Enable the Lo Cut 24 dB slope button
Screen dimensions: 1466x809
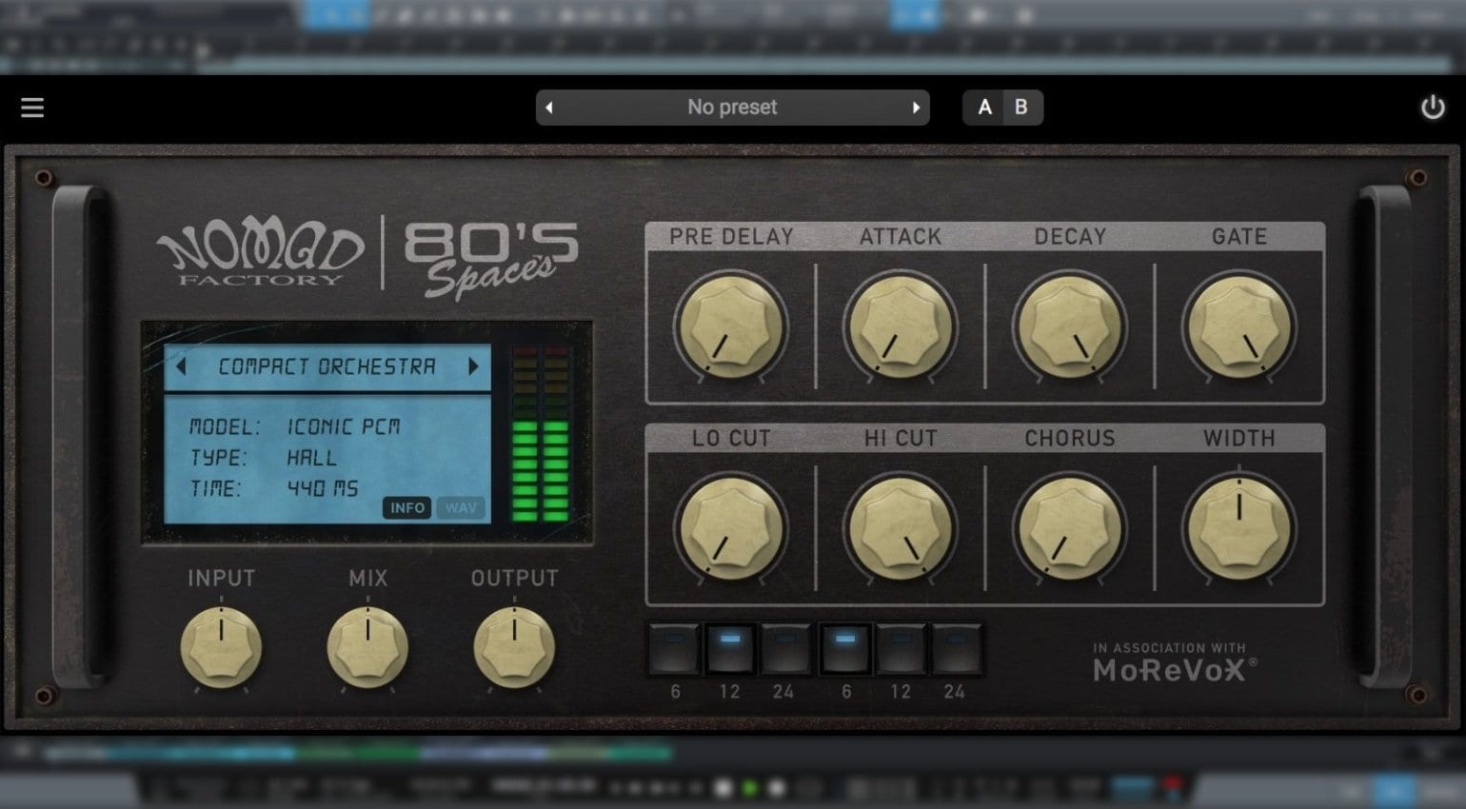coord(784,649)
